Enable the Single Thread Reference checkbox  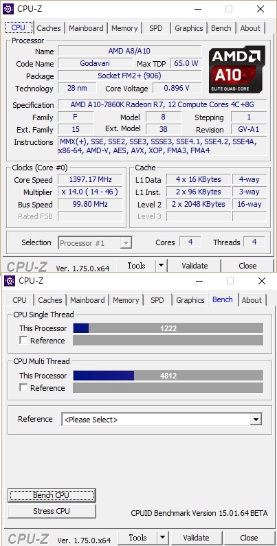coord(23,340)
